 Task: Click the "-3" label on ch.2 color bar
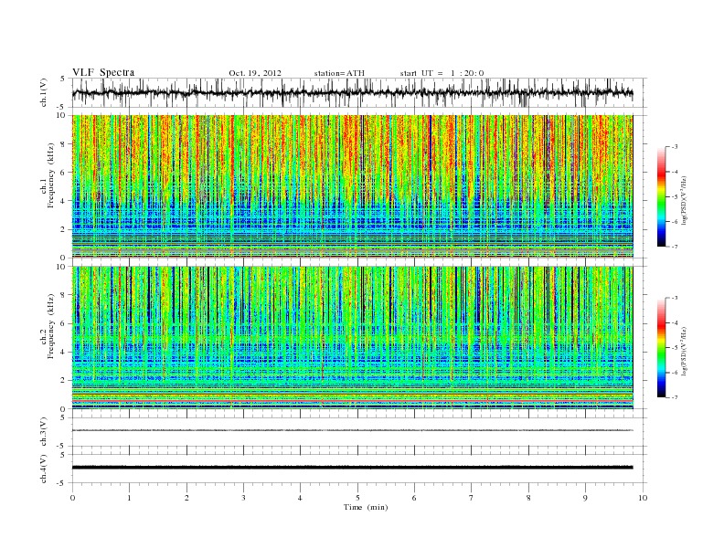click(x=674, y=298)
